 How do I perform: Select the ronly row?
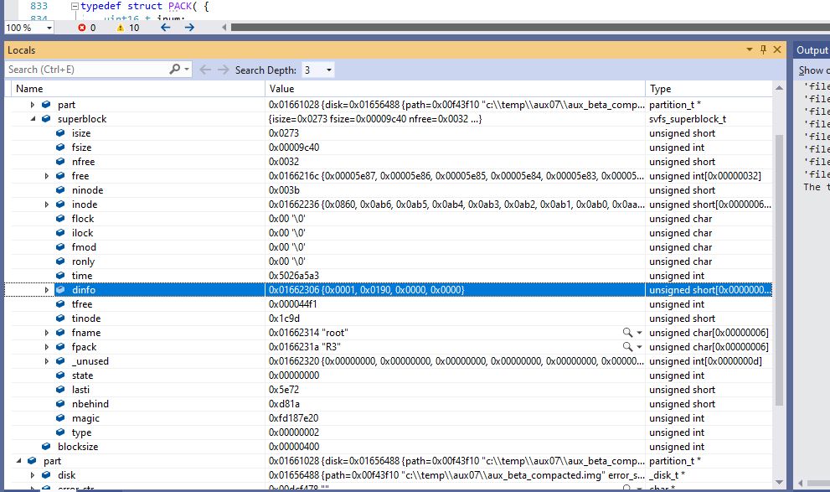click(389, 262)
